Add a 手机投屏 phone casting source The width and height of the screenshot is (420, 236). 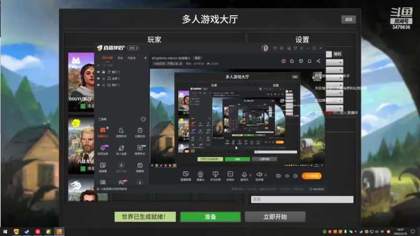pos(215,176)
